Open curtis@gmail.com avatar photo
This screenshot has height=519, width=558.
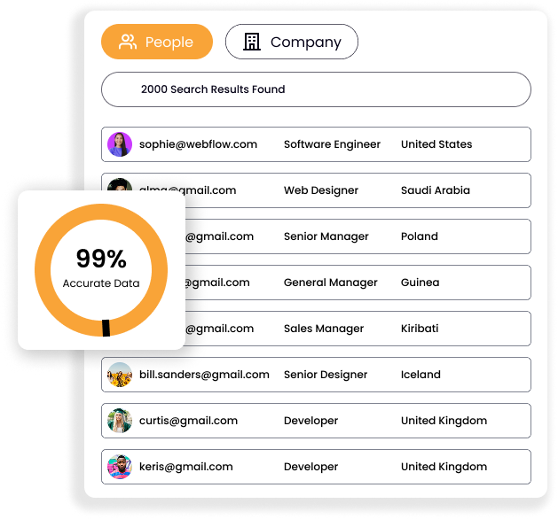[x=120, y=421]
